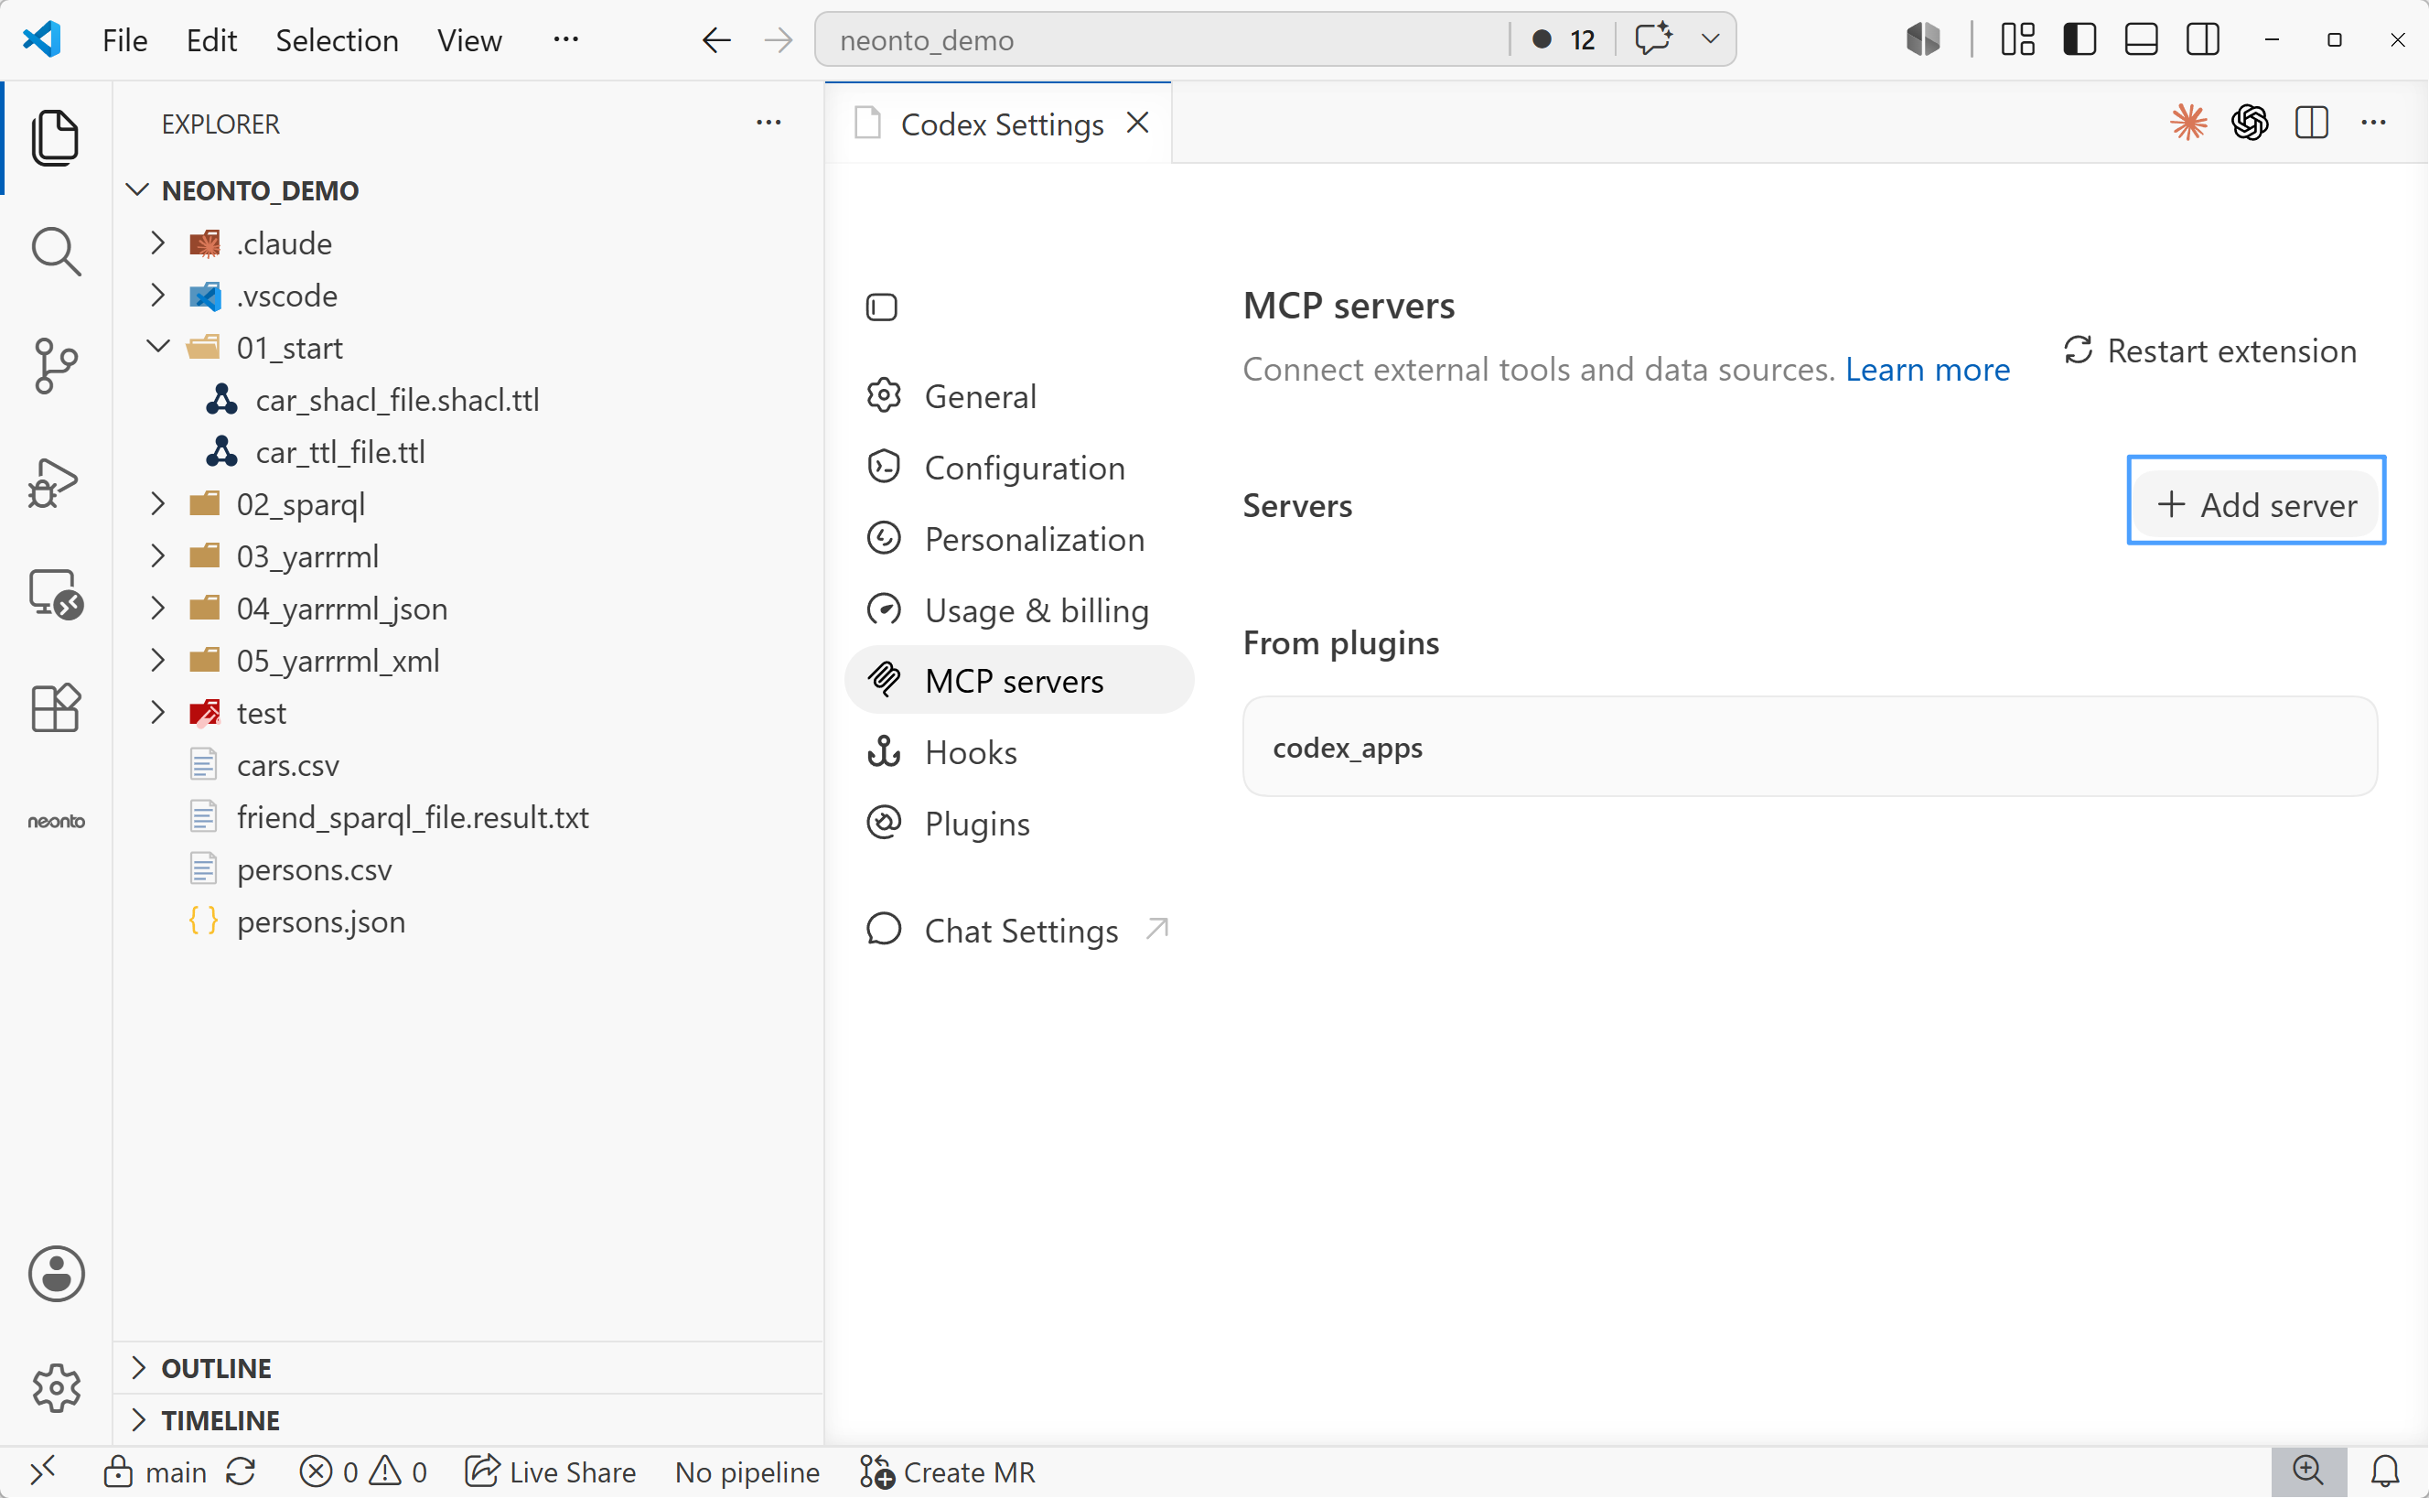2429x1498 pixels.
Task: Open the overflow menu ellipsis in menu bar
Action: coord(565,39)
